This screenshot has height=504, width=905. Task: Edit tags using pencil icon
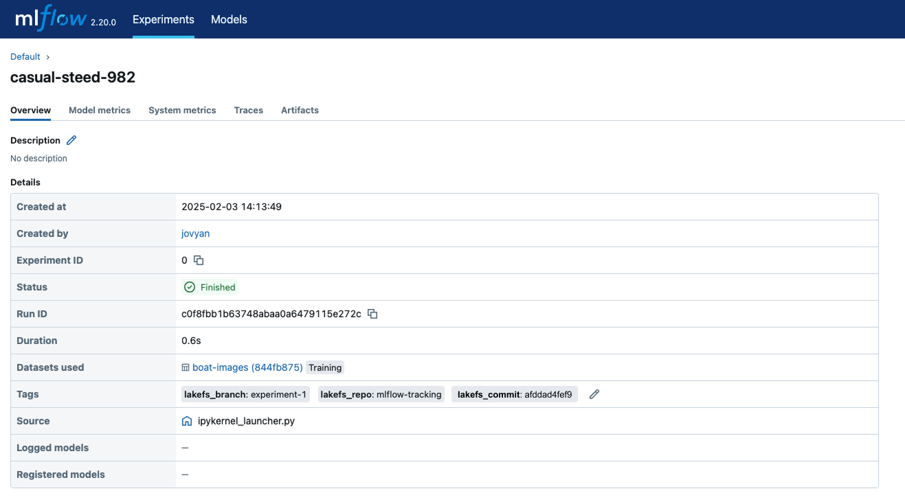click(x=594, y=394)
